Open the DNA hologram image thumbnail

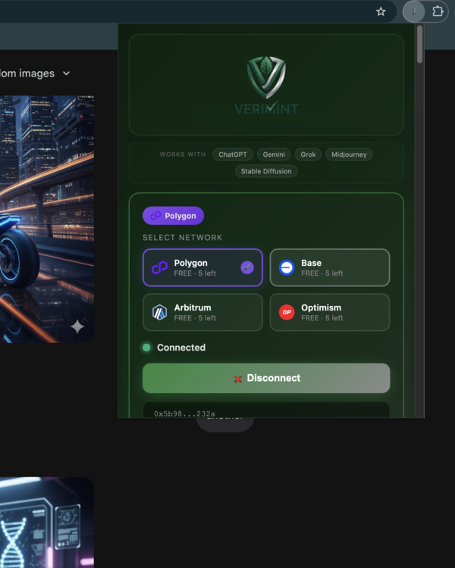(47, 523)
